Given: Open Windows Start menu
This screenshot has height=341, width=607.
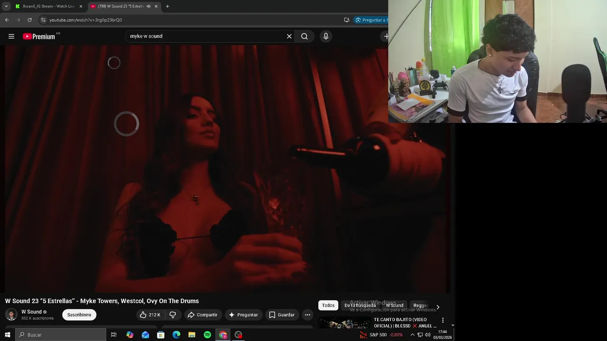Looking at the screenshot, I should 7,335.
